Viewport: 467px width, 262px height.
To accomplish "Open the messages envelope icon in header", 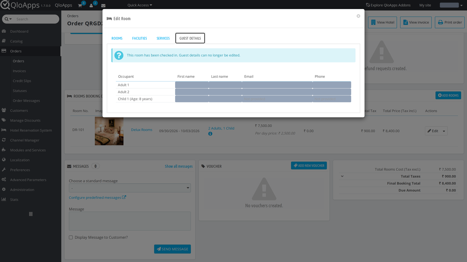I will [103, 6].
